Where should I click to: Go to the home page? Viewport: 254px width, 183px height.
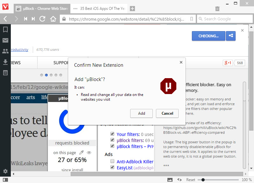(x=53, y=19)
